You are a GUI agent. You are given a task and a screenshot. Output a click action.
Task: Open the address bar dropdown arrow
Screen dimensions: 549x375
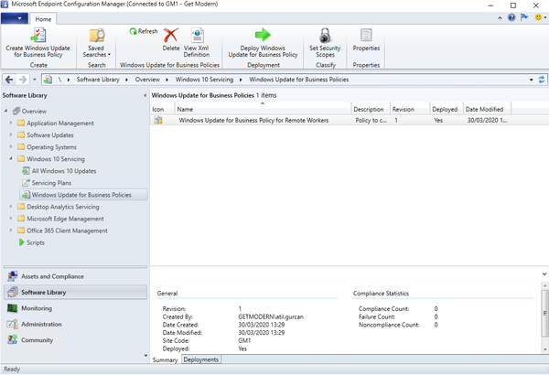tap(531, 80)
